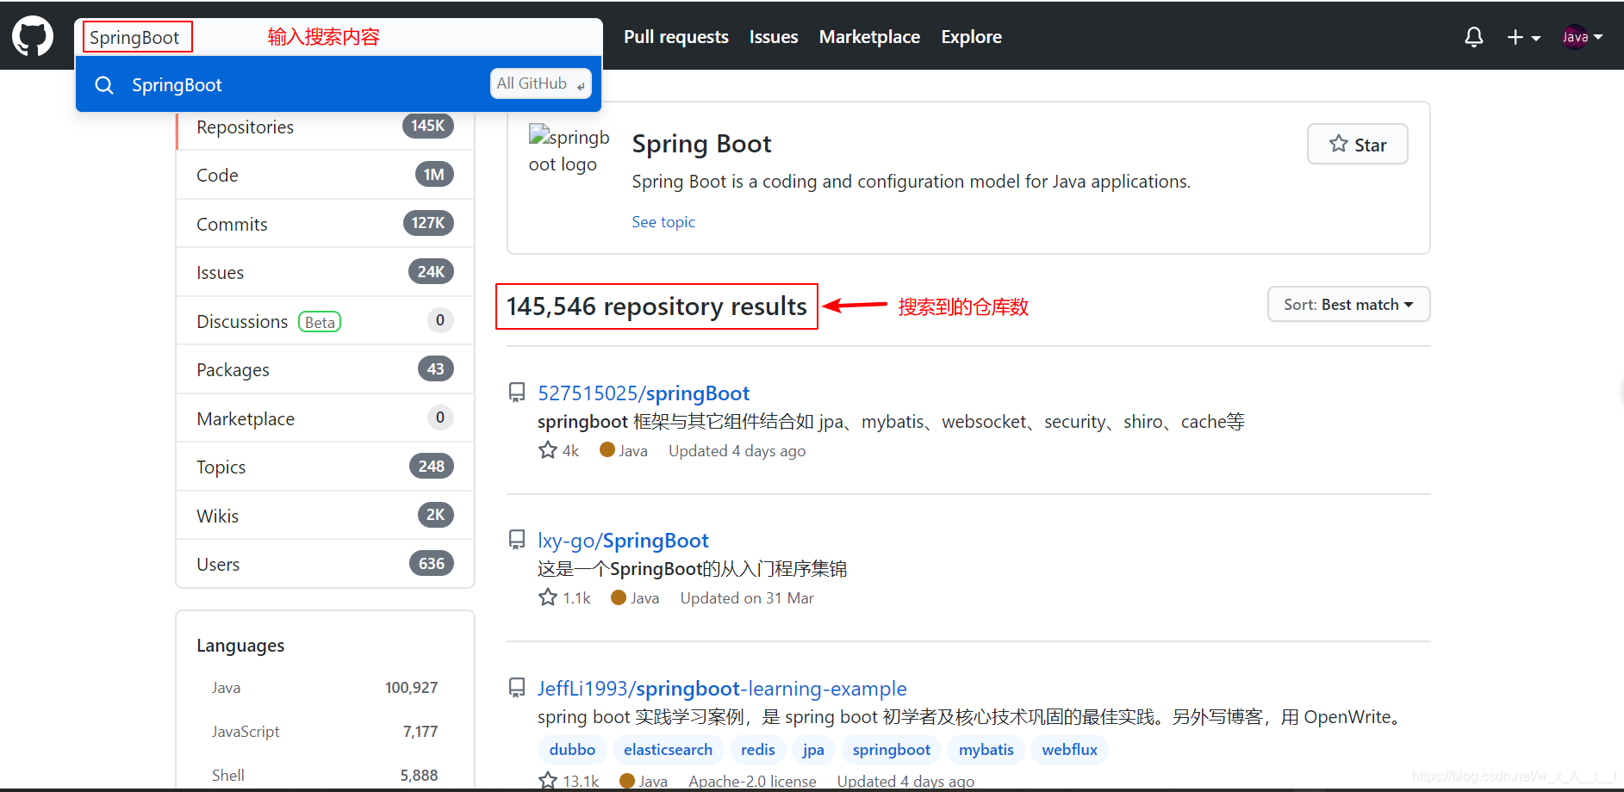Open Pull requests in top navigation
The image size is (1624, 792).
click(x=676, y=37)
